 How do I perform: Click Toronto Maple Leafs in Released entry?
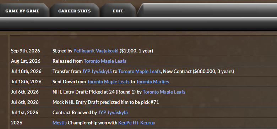pyautogui.click(x=105, y=61)
